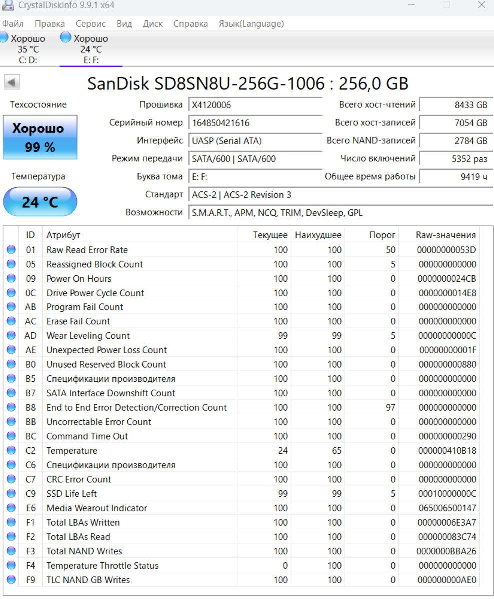Click status orb of Unused Reserved Block Count row
Viewport: 494px width, 599px height.
pos(11,364)
